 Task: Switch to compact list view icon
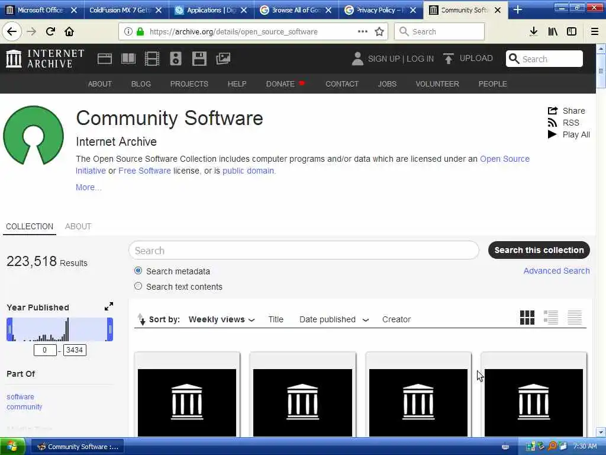pyautogui.click(x=575, y=318)
